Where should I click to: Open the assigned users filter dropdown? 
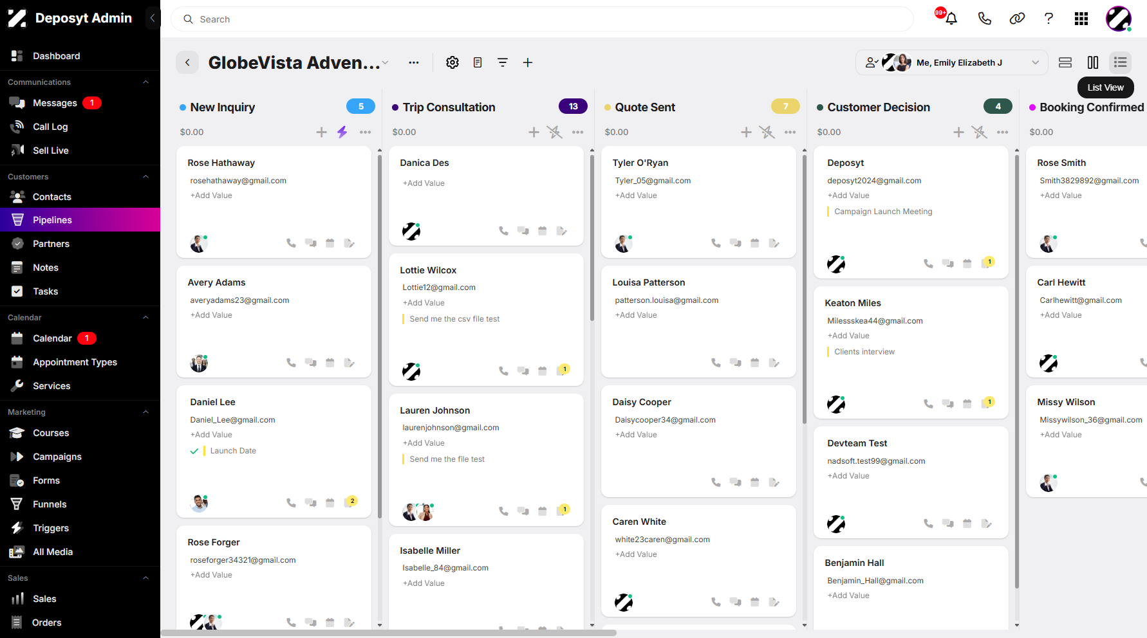pos(952,62)
